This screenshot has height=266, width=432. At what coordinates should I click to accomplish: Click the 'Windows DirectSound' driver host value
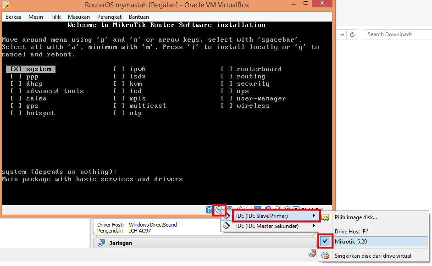pos(153,225)
